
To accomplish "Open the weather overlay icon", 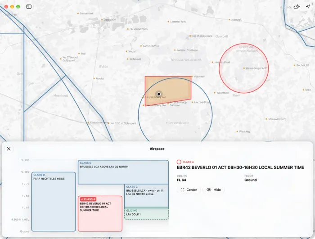I will pyautogui.click(x=297, y=7).
